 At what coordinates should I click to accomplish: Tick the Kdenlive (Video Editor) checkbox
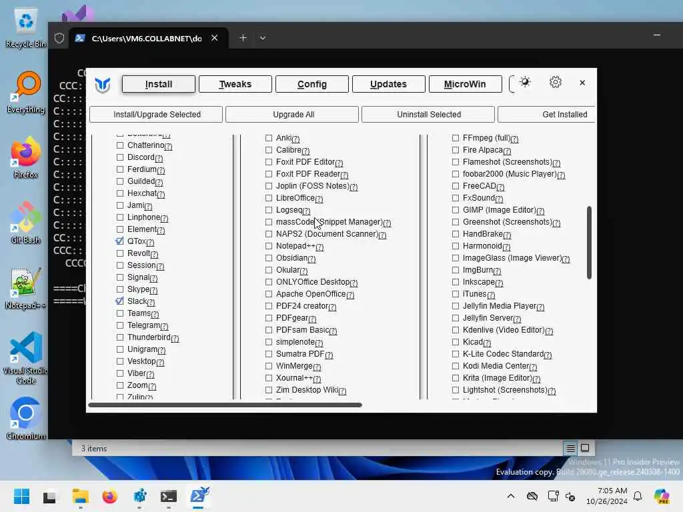pos(456,330)
